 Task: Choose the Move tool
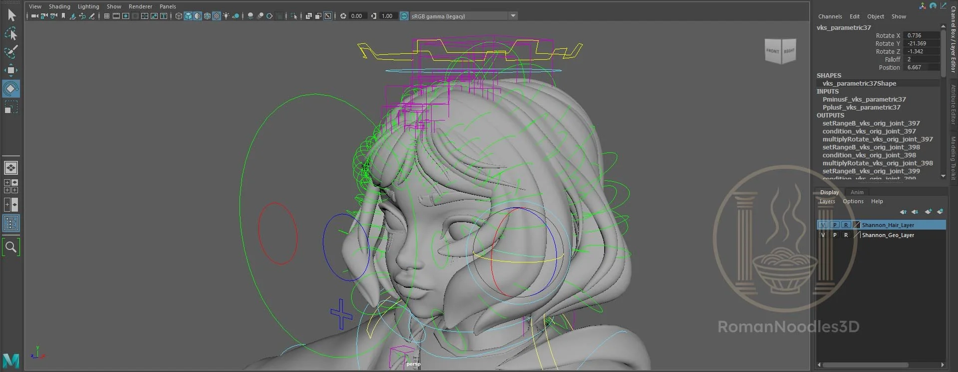[x=11, y=70]
